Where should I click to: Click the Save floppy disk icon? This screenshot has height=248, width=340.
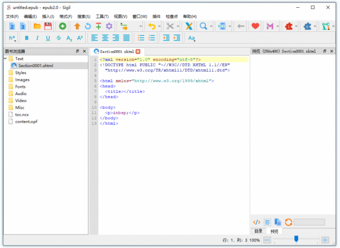click(x=48, y=26)
